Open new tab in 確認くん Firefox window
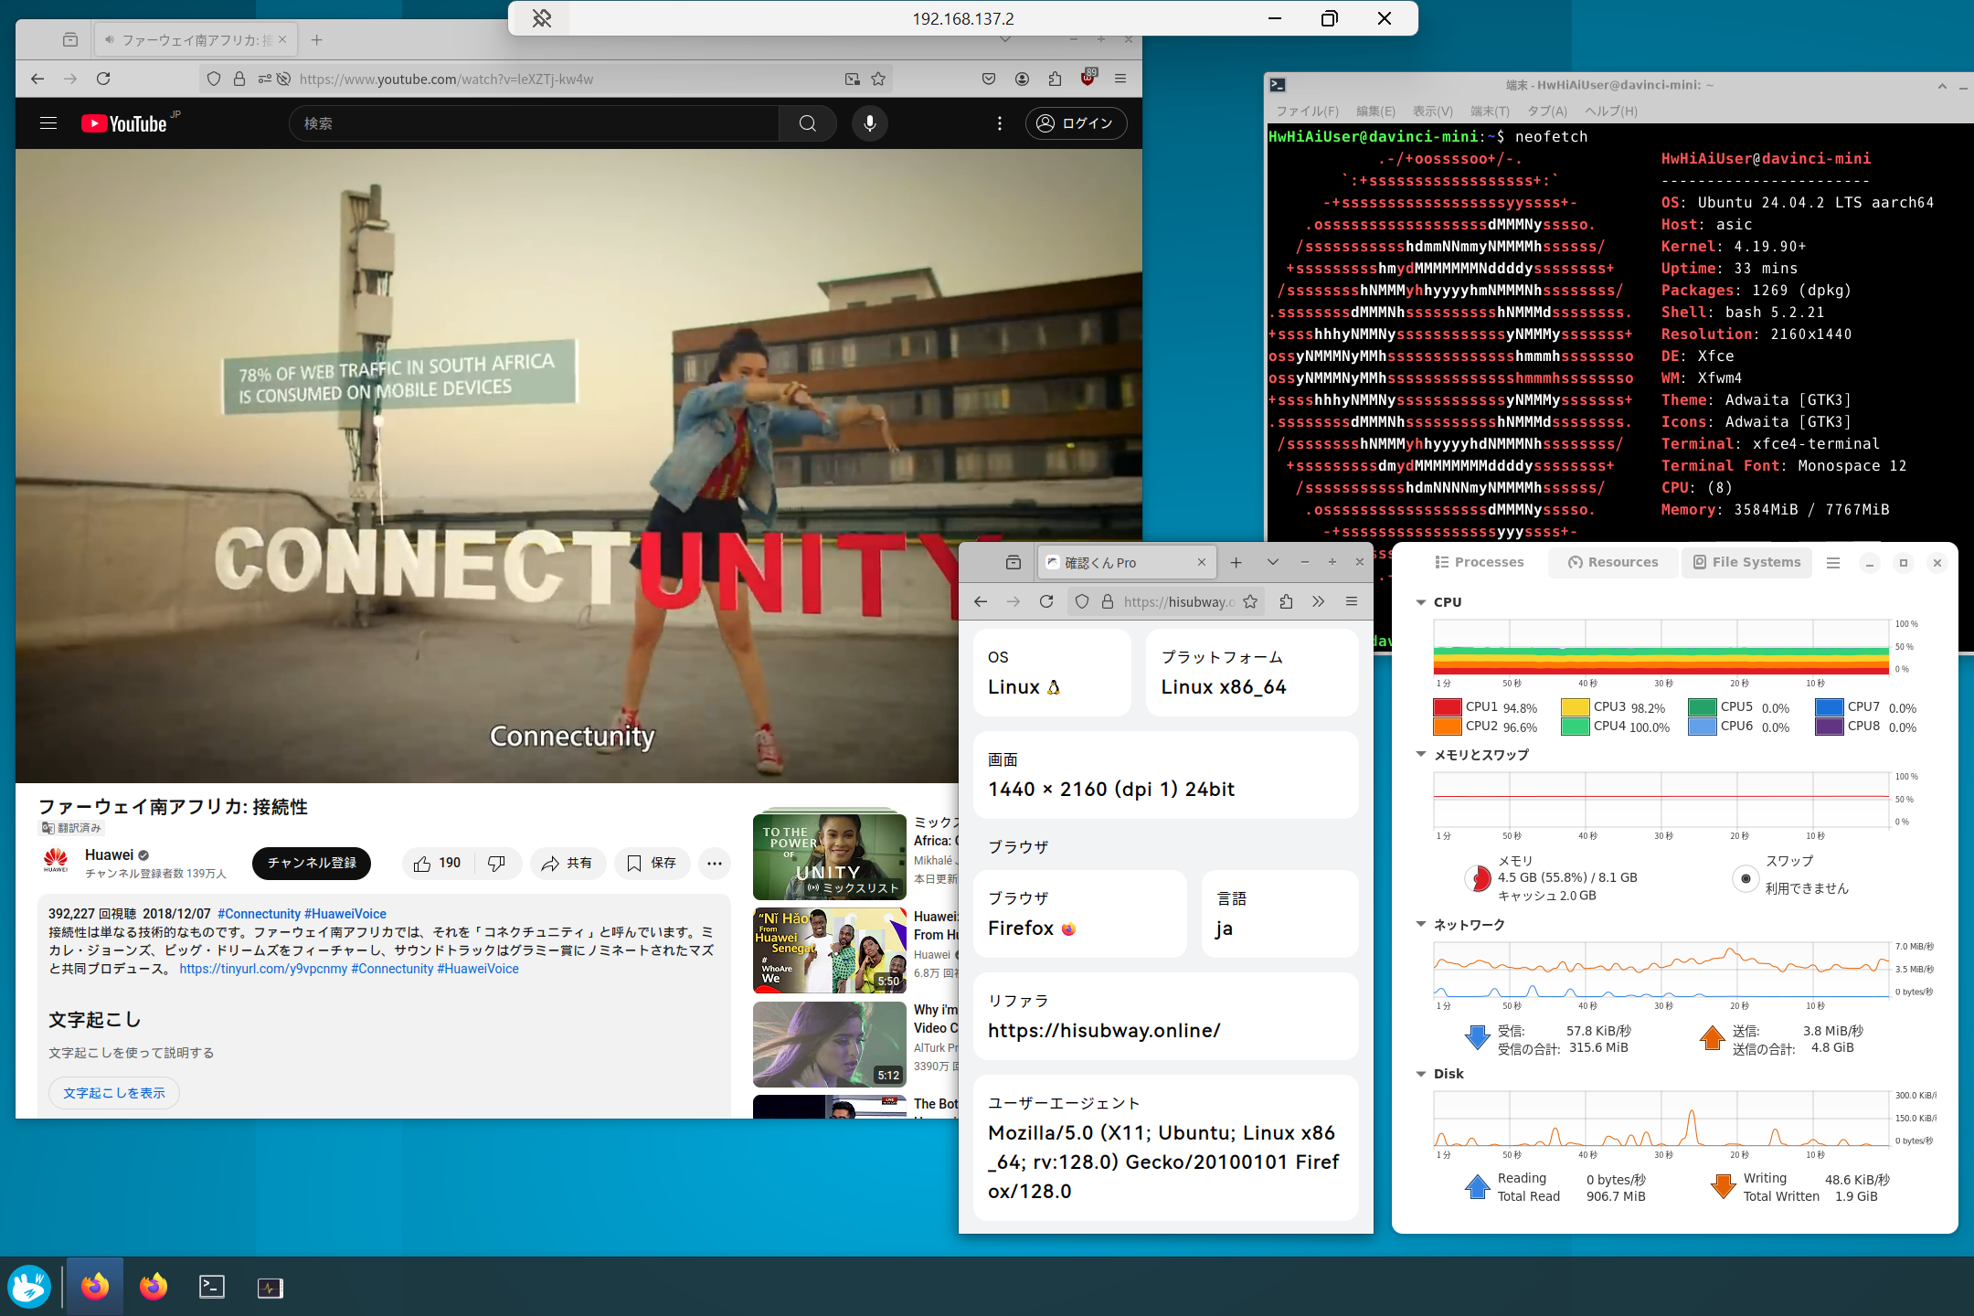Screen dimensions: 1974x1316 tap(1236, 562)
